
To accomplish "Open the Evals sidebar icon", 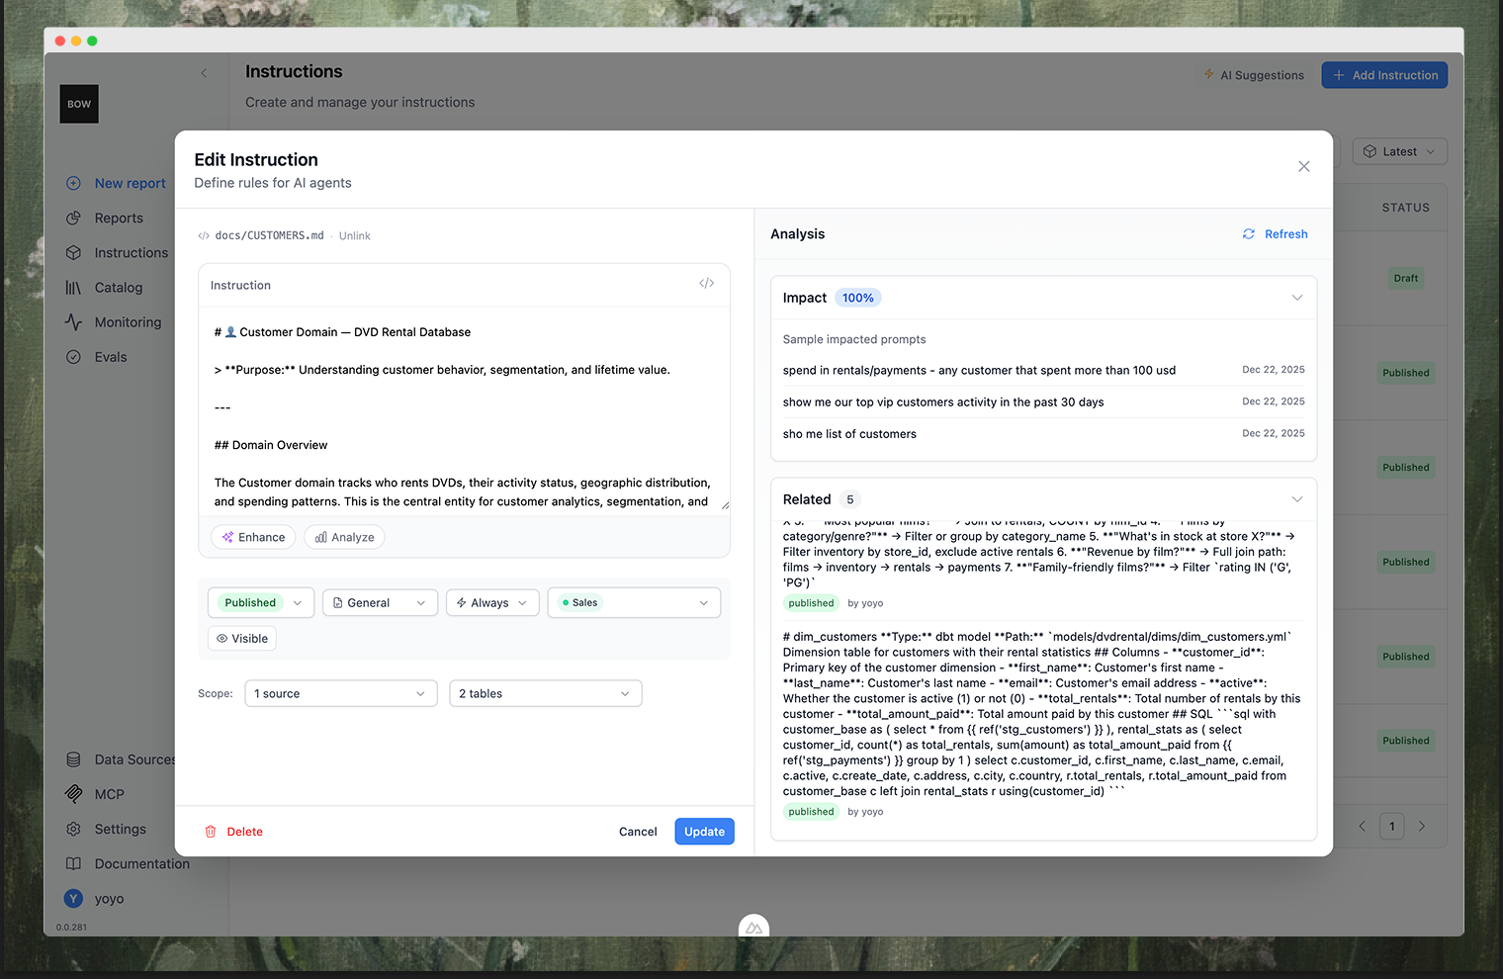I will click(x=73, y=357).
